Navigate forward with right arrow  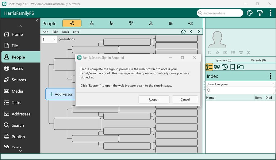pos(199,32)
